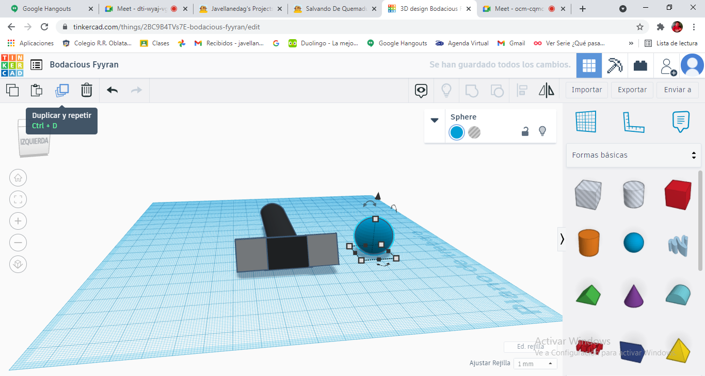Open the Gmail bookmark
Image resolution: width=705 pixels, height=376 pixels.
coord(511,43)
